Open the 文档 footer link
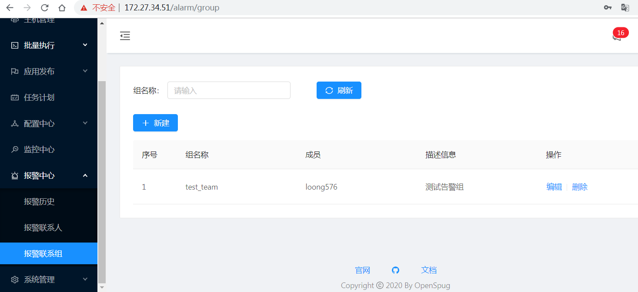 point(429,270)
